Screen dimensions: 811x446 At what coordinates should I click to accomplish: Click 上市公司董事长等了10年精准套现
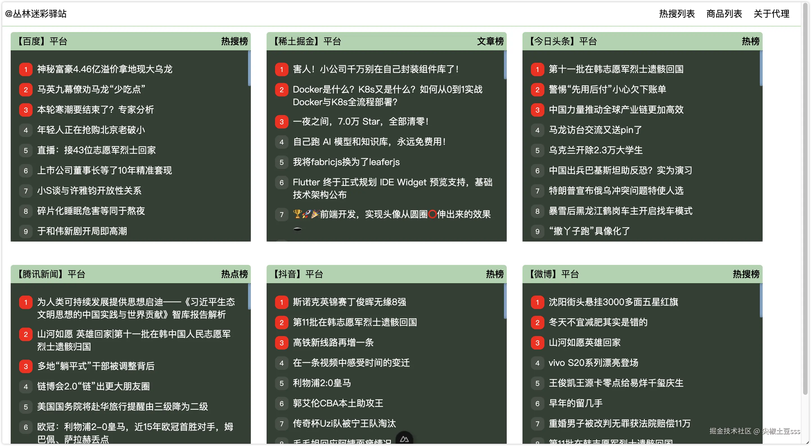(105, 171)
